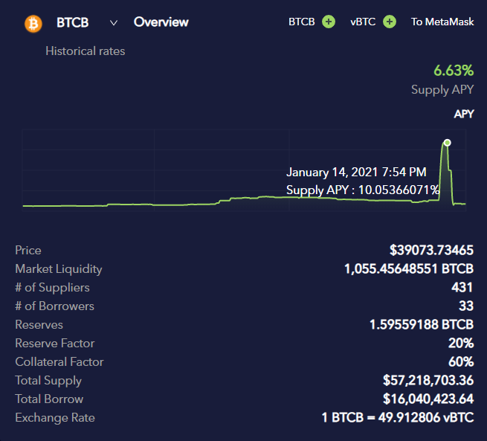
Task: Click the suppliers count 431
Action: pyautogui.click(x=462, y=287)
